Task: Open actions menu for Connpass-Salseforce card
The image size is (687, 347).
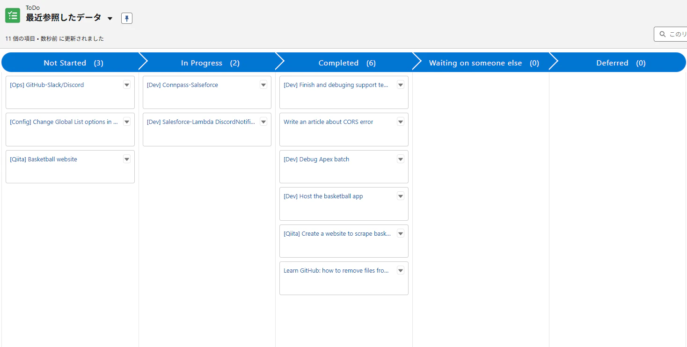Action: pos(263,85)
